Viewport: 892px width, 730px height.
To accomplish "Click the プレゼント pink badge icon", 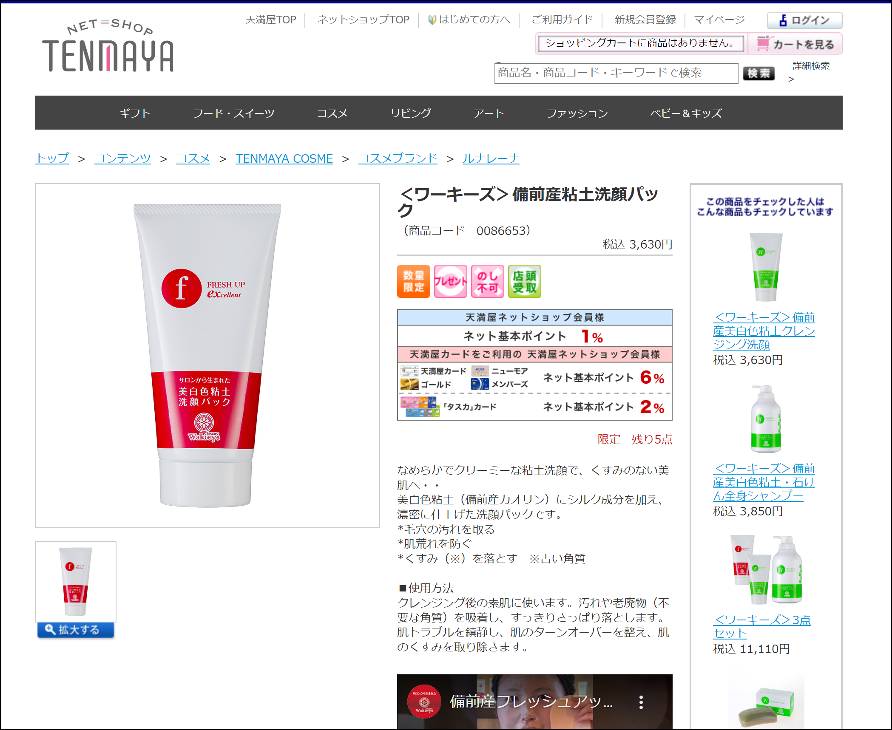I will [x=451, y=281].
